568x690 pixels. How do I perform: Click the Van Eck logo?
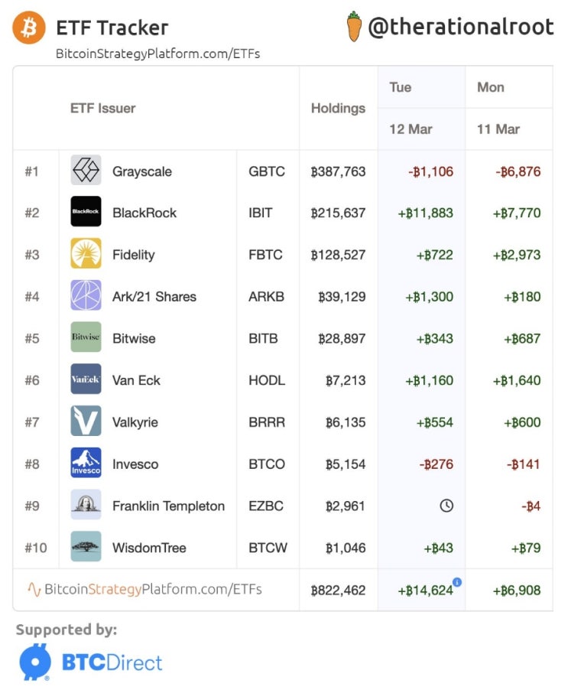pos(86,379)
